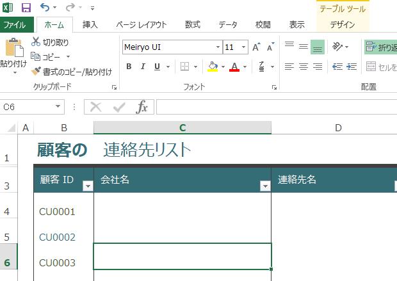Toggle Wrap Text (折り返し) button
This screenshot has width=397, height=281.
coord(380,47)
